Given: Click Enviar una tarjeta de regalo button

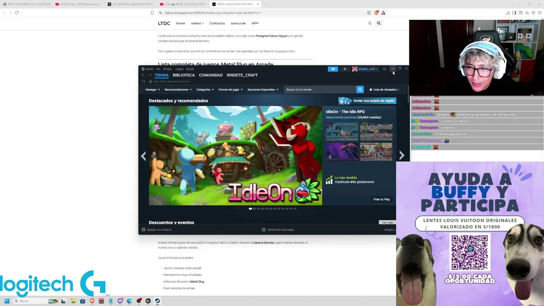Looking at the screenshot, I should point(367,101).
